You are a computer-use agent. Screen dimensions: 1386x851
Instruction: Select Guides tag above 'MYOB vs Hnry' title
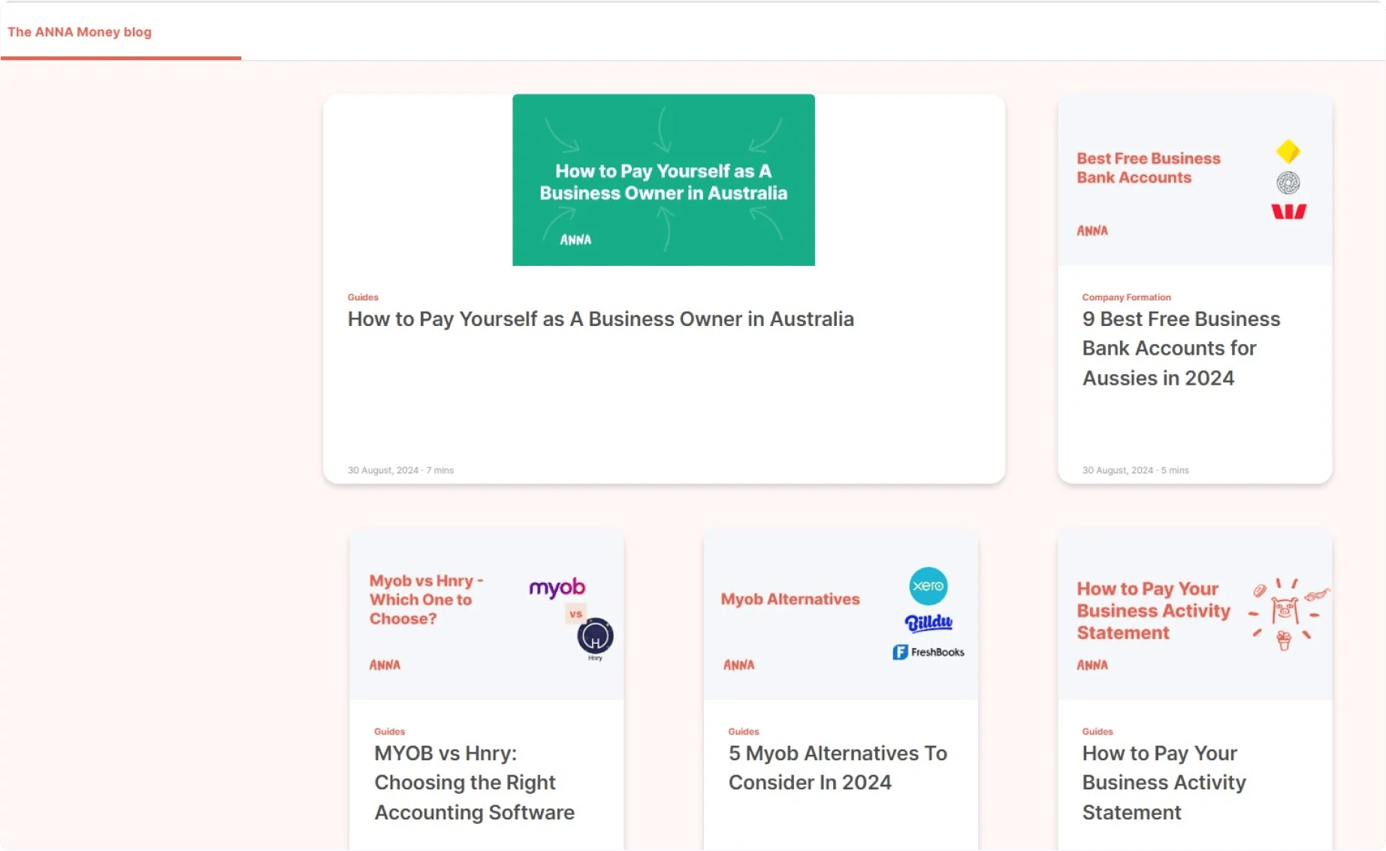tap(389, 732)
